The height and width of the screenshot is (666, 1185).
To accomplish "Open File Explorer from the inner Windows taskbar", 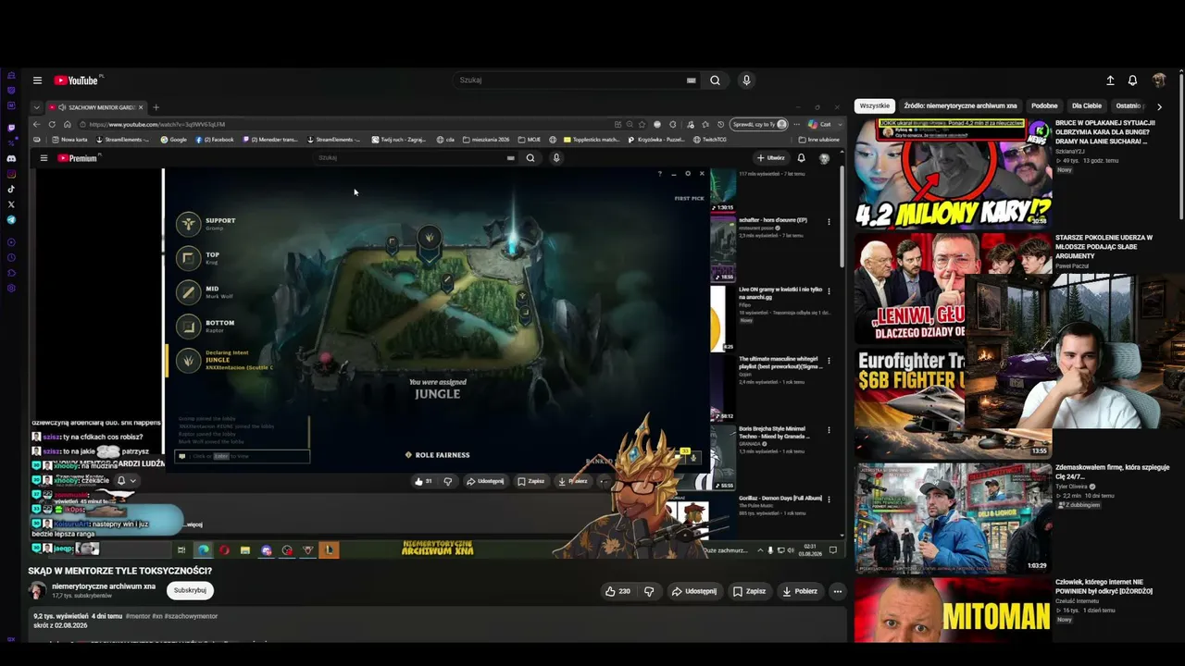I will [245, 550].
